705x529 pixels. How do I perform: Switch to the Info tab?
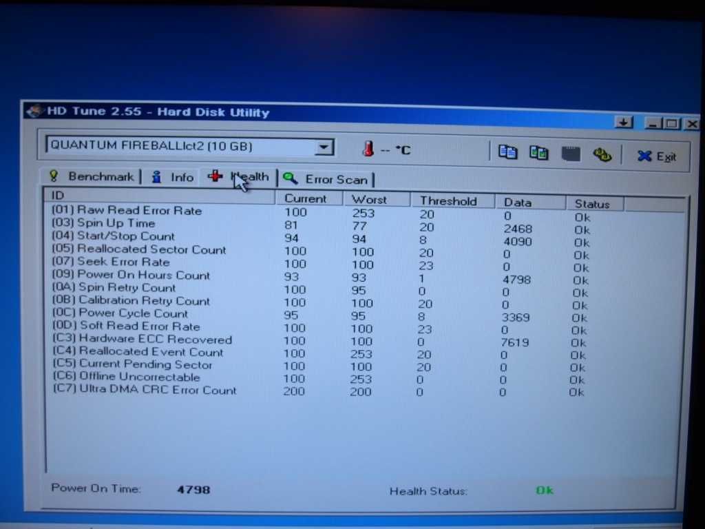tap(172, 177)
